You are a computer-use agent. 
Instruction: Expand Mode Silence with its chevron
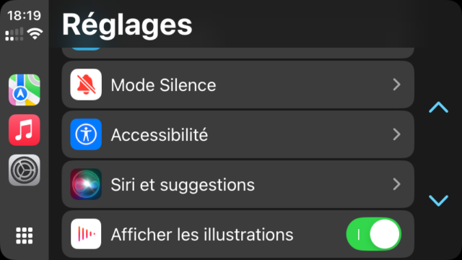pos(397,84)
